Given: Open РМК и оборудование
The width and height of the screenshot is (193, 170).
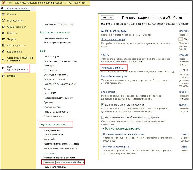Looking at the screenshot, I should 55,167.
